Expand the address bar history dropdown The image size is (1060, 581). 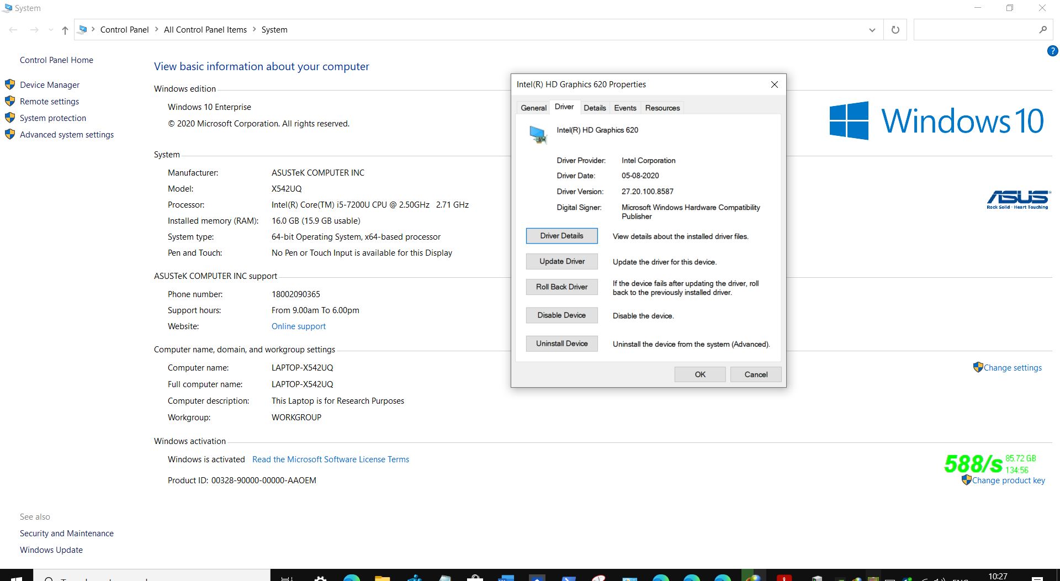coord(872,30)
